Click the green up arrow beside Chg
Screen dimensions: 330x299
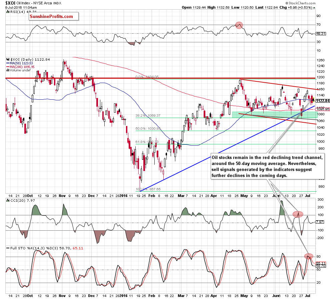(x=314, y=8)
